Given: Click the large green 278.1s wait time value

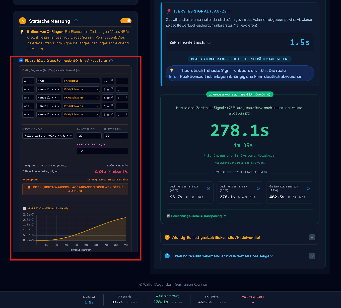Looking at the screenshot, I should tap(240, 131).
